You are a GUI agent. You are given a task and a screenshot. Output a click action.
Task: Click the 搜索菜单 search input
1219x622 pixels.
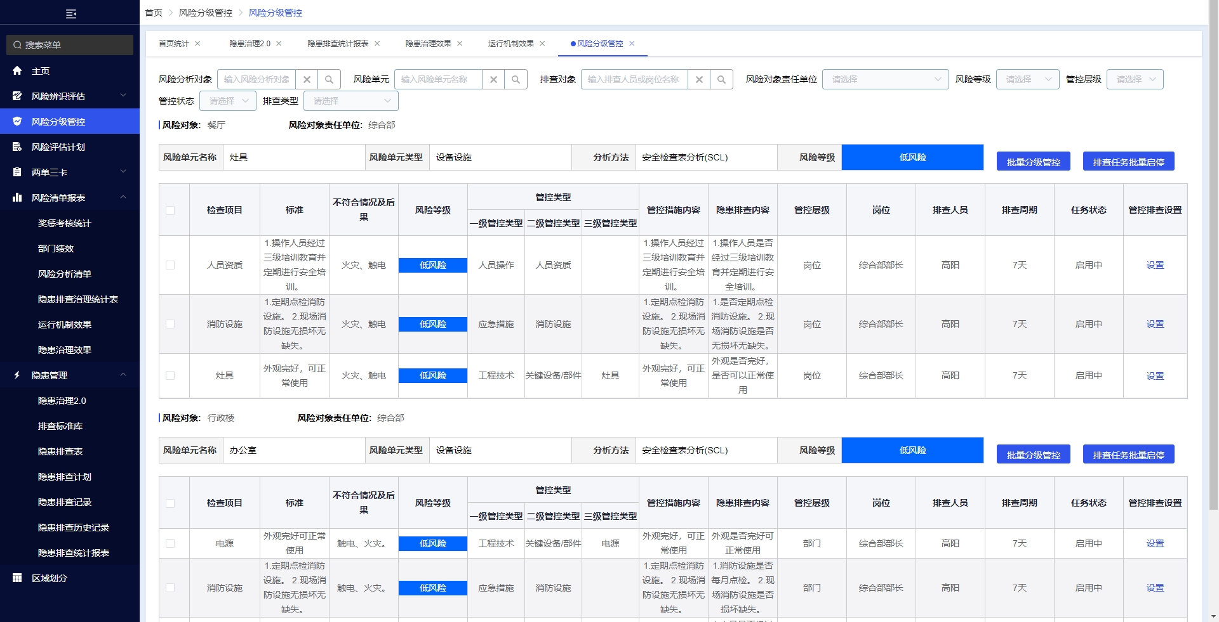click(x=70, y=45)
